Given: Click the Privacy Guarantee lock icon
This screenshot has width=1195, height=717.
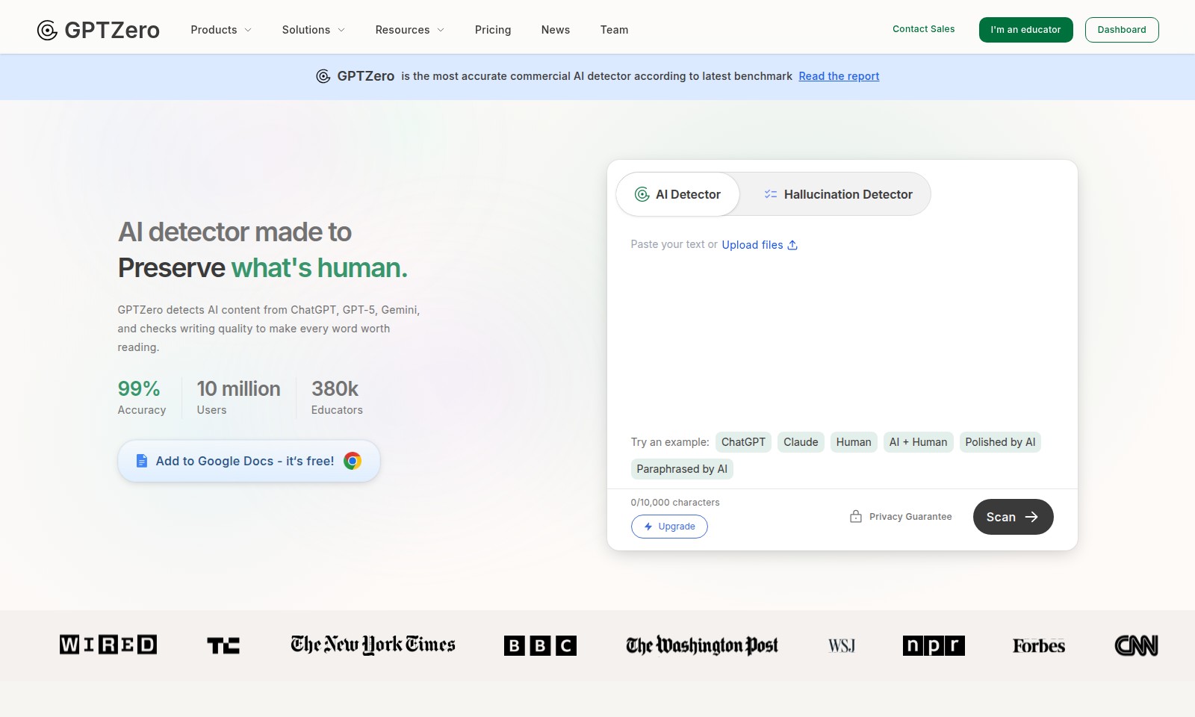Looking at the screenshot, I should [856, 516].
